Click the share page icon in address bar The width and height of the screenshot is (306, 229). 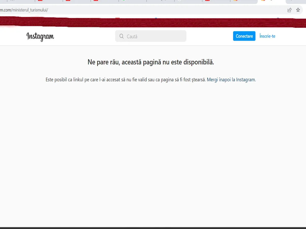pos(289,10)
